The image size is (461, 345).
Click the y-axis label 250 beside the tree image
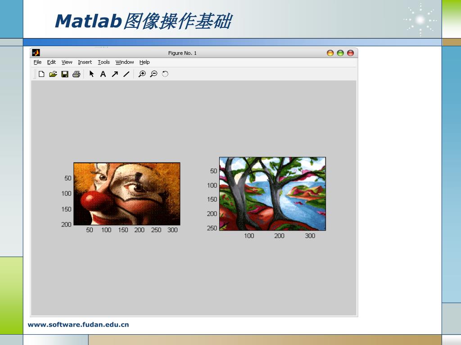tap(212, 228)
